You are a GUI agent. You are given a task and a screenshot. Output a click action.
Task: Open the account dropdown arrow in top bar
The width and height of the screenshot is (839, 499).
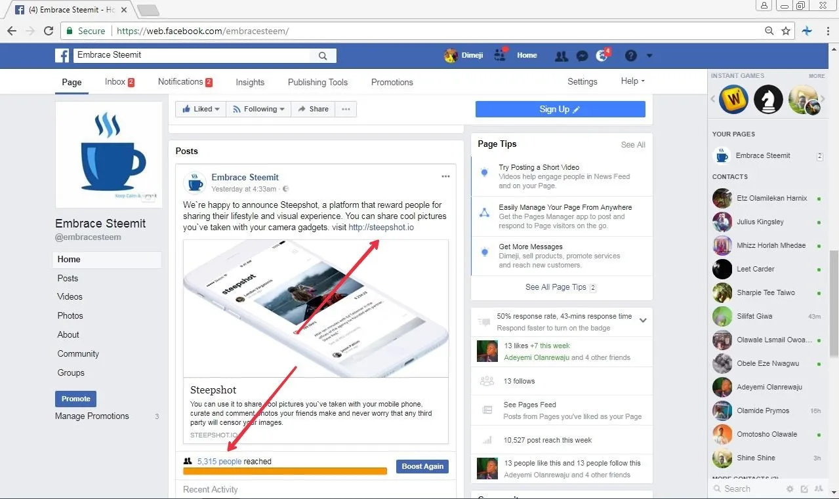pyautogui.click(x=649, y=56)
